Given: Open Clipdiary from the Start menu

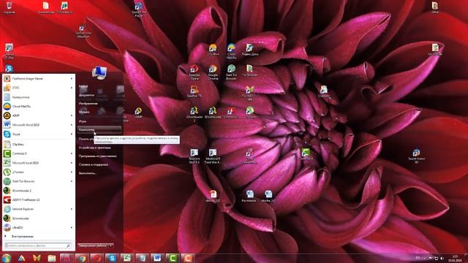Looking at the screenshot, I should [38, 145].
